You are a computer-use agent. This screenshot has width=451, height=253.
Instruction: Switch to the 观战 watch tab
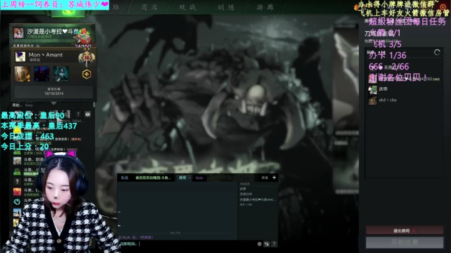(x=187, y=8)
